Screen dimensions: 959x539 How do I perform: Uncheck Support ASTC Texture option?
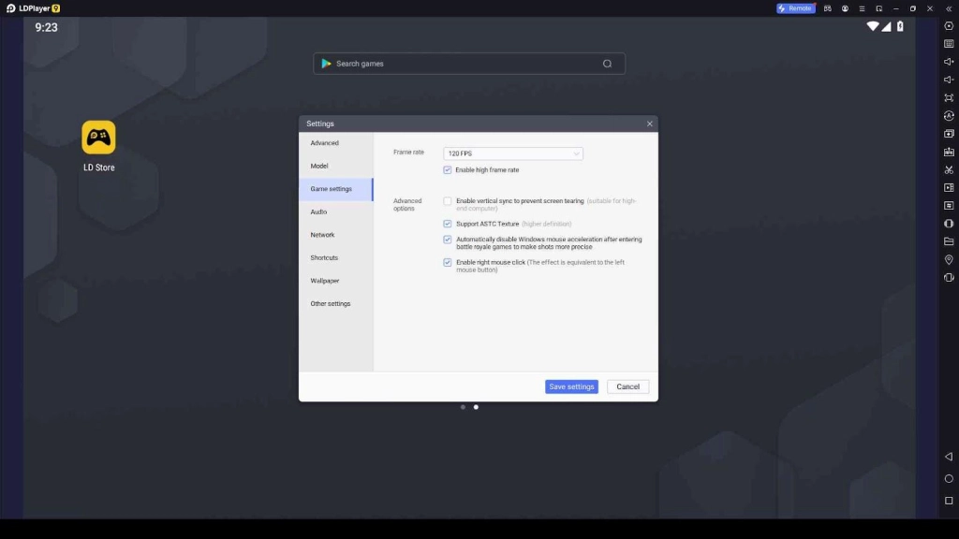448,225
